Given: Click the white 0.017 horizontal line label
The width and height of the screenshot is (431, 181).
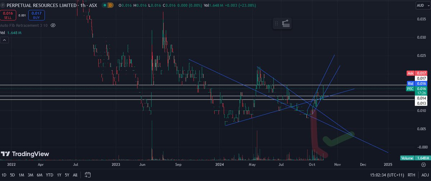Looking at the screenshot, I should pos(422,78).
